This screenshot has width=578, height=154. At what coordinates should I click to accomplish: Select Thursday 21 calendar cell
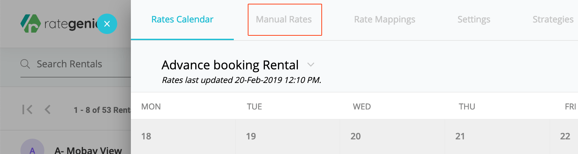point(497,137)
